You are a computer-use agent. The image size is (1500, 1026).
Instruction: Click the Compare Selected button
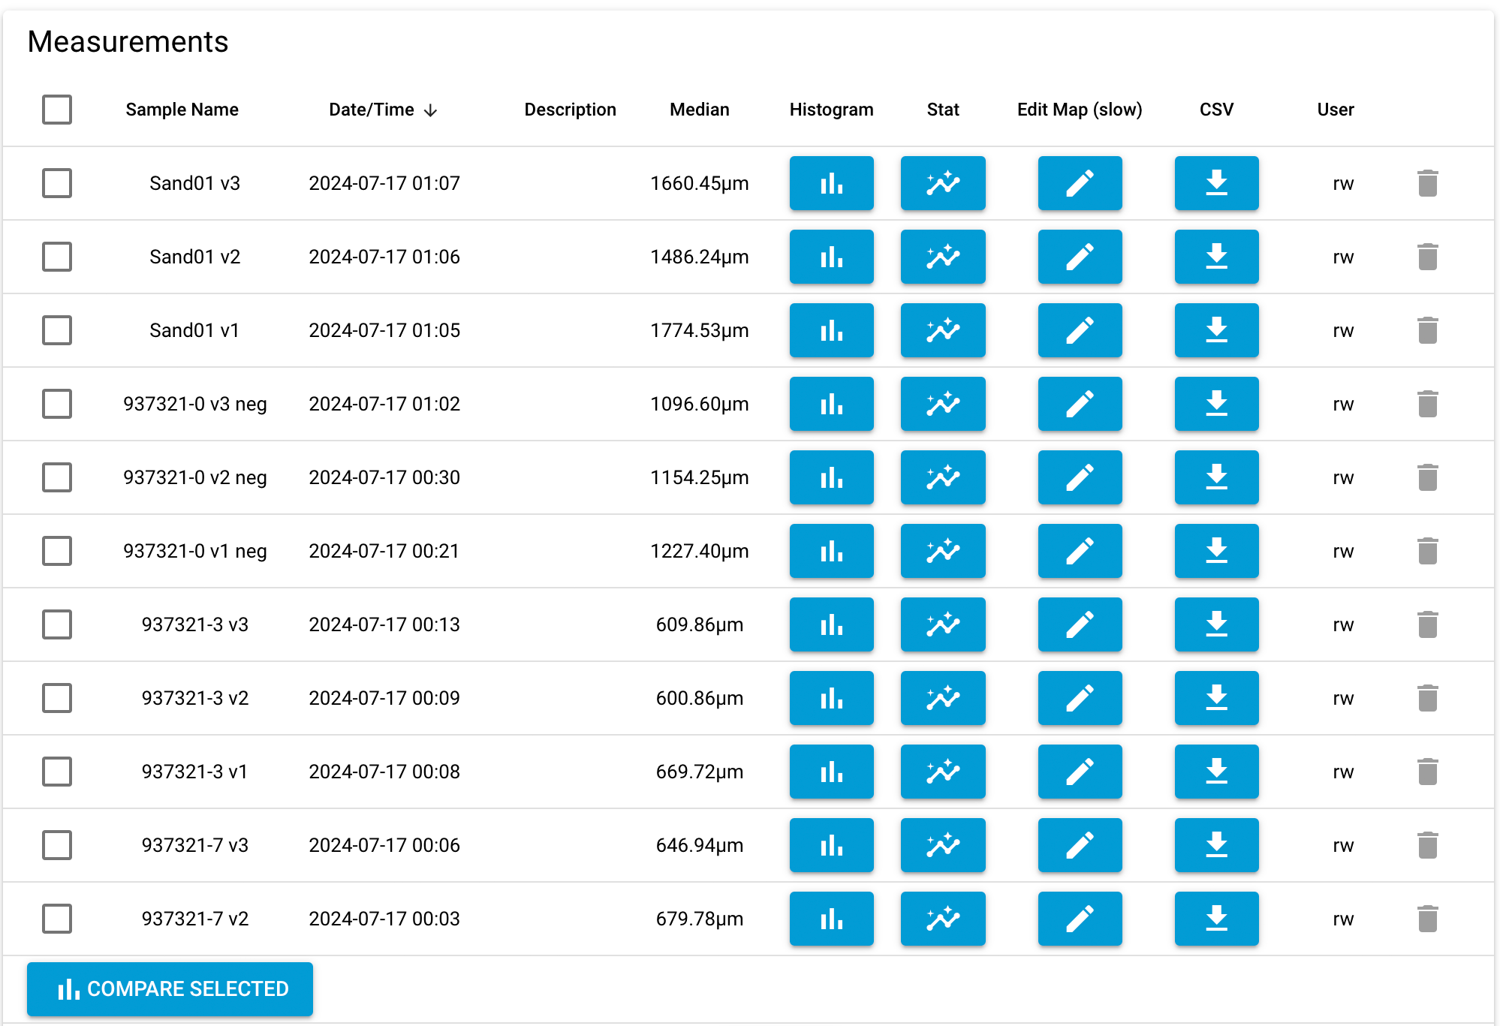170,988
